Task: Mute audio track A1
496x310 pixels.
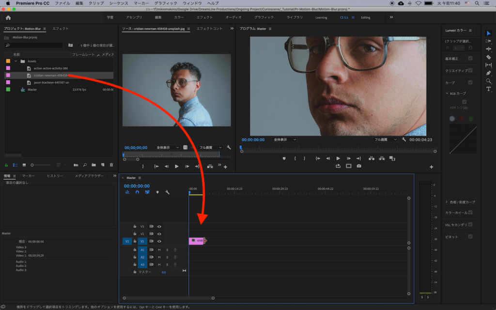Action: (x=159, y=250)
